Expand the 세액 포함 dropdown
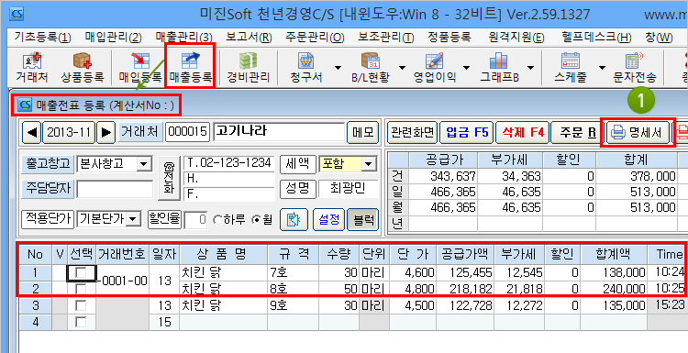This screenshot has width=688, height=353. (x=370, y=164)
